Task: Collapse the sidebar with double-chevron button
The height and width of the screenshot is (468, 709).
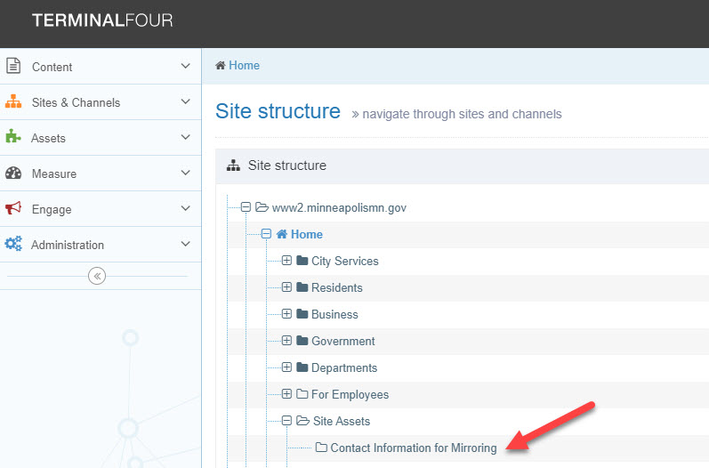Action: coord(97,276)
